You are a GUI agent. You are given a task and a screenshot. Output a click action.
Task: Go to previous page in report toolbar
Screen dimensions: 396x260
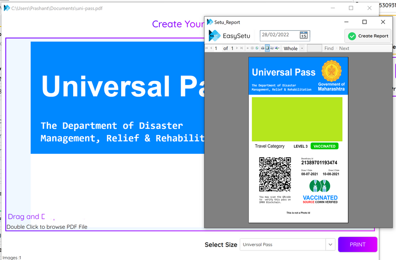pyautogui.click(x=211, y=48)
